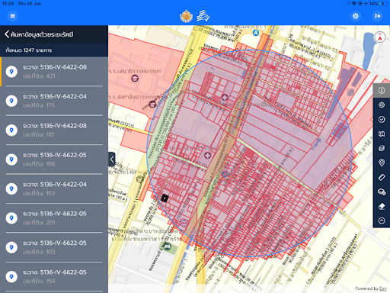Screen dimensions: 390x293
Task: Tap pin icon for parcel 175
Action: click(x=11, y=101)
